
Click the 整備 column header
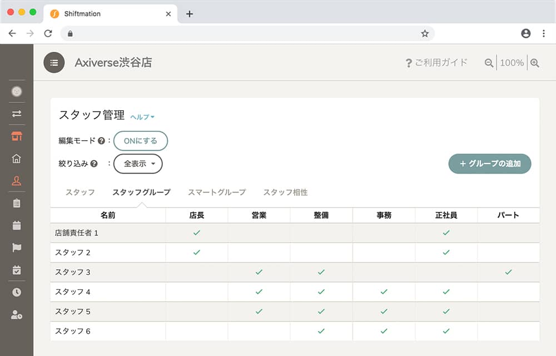(x=321, y=215)
